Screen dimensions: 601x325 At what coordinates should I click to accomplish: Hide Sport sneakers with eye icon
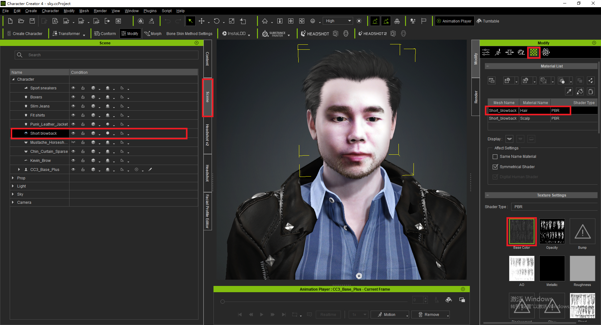(73, 88)
